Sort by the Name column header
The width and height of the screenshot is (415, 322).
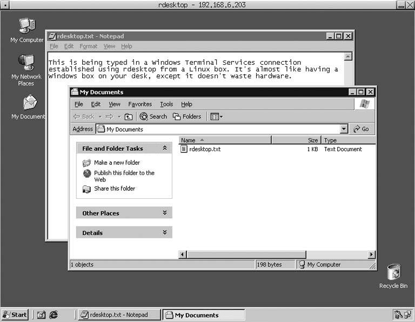click(x=225, y=140)
